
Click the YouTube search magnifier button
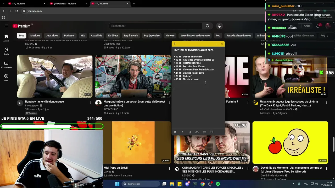[x=208, y=26]
